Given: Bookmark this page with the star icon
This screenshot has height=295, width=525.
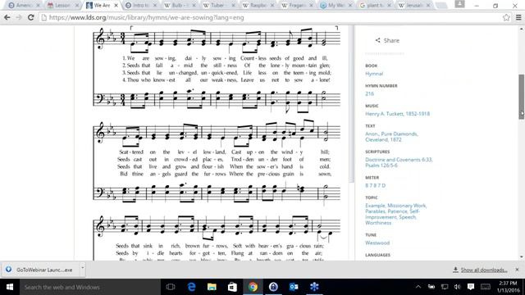Looking at the screenshot, I should pos(506,17).
